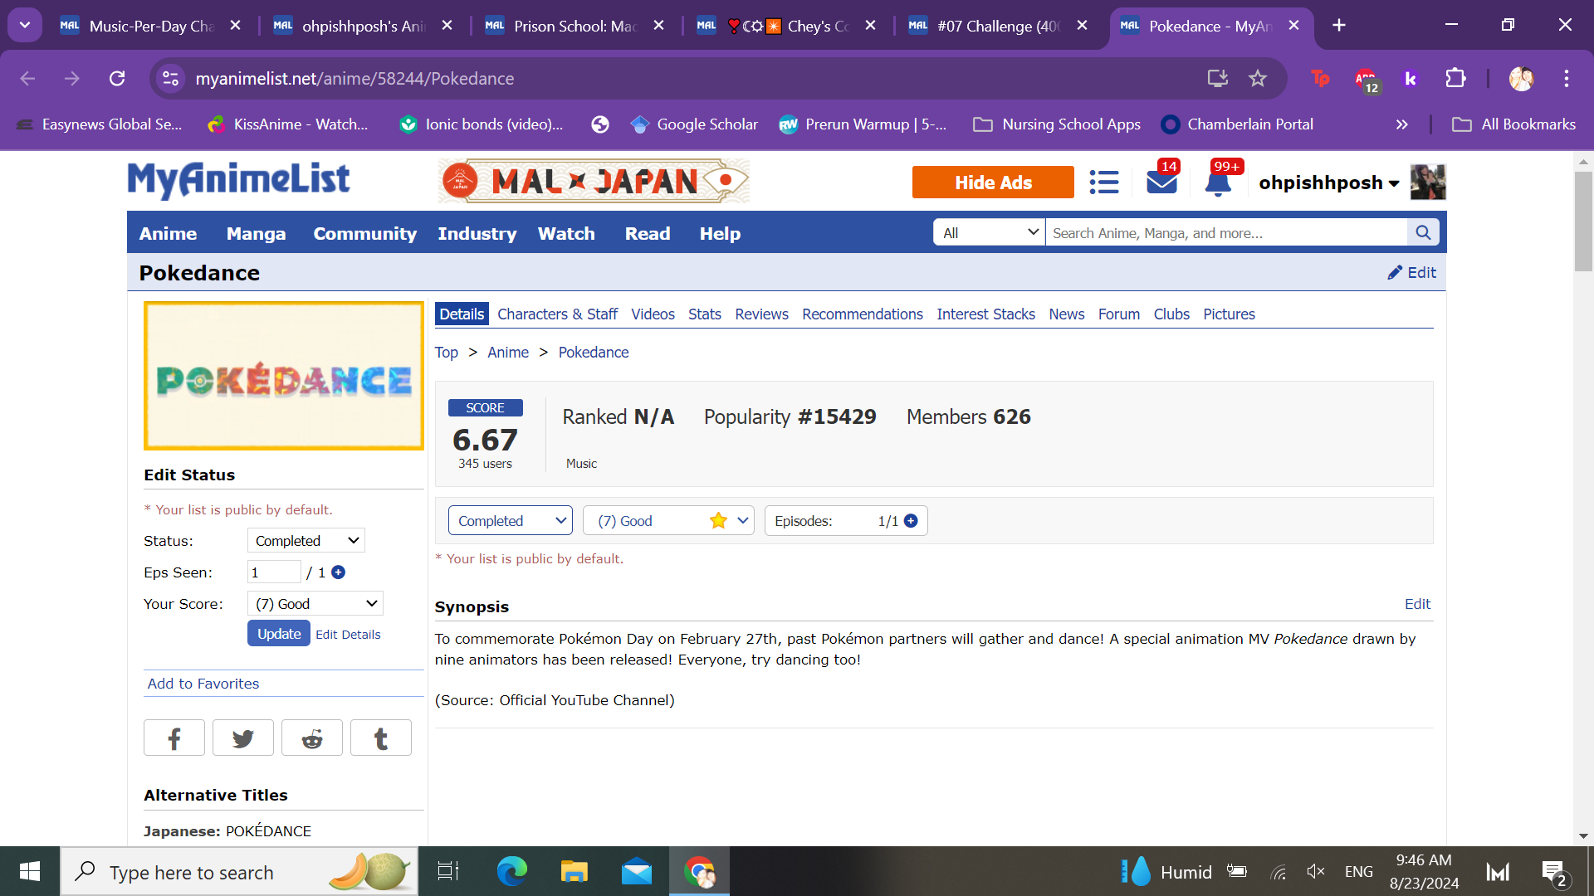
Task: Share page via Tumblr icon
Action: [x=381, y=738]
